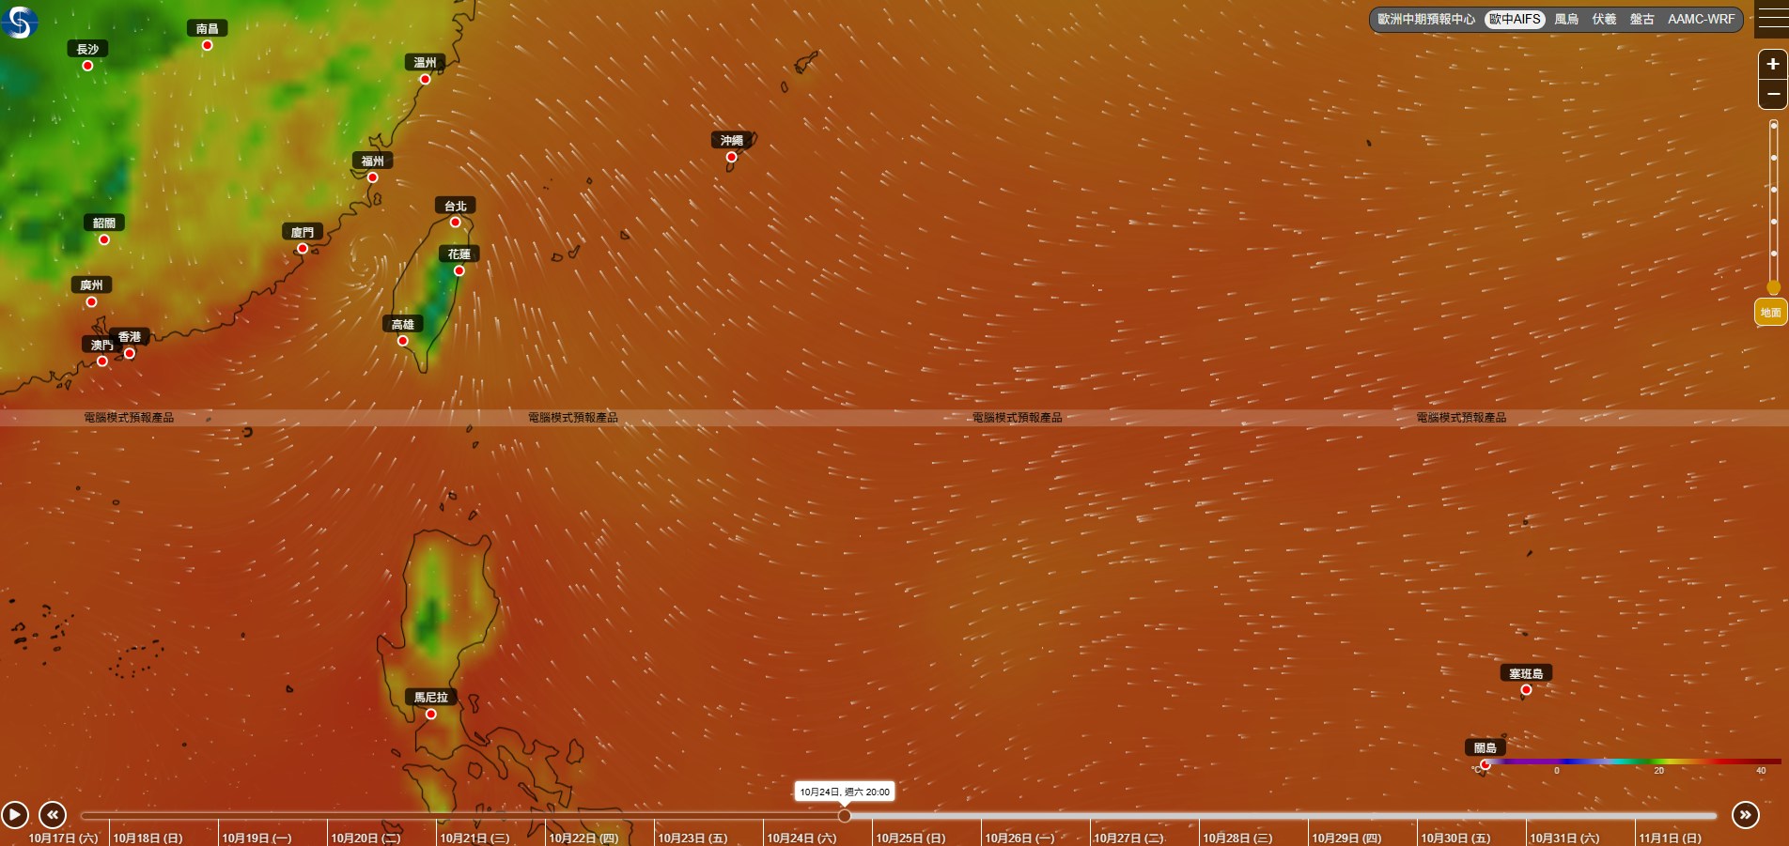Click the 塞班島 location marker
Screen dimensions: 1789x846
1526,690
